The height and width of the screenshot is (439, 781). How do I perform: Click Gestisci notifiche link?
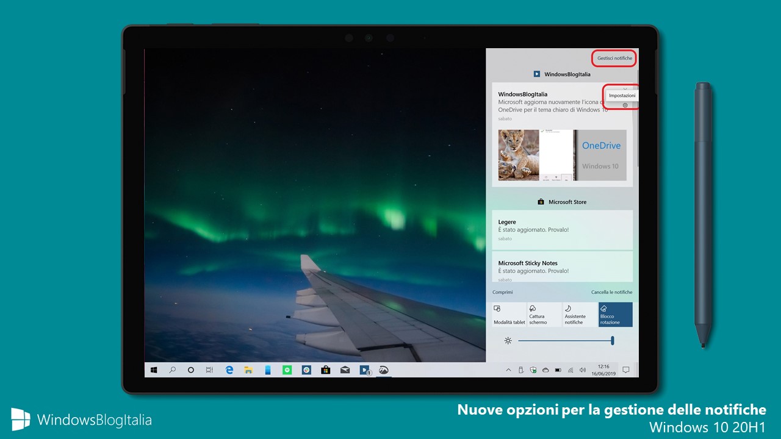[614, 58]
